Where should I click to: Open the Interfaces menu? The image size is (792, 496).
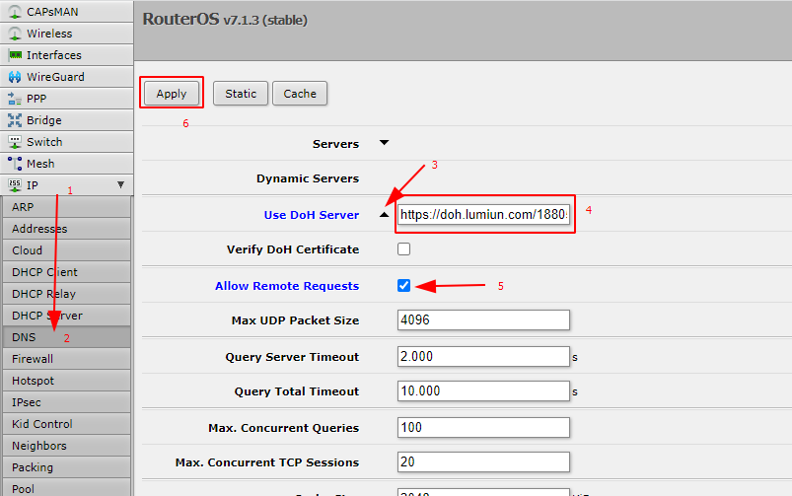(67, 55)
